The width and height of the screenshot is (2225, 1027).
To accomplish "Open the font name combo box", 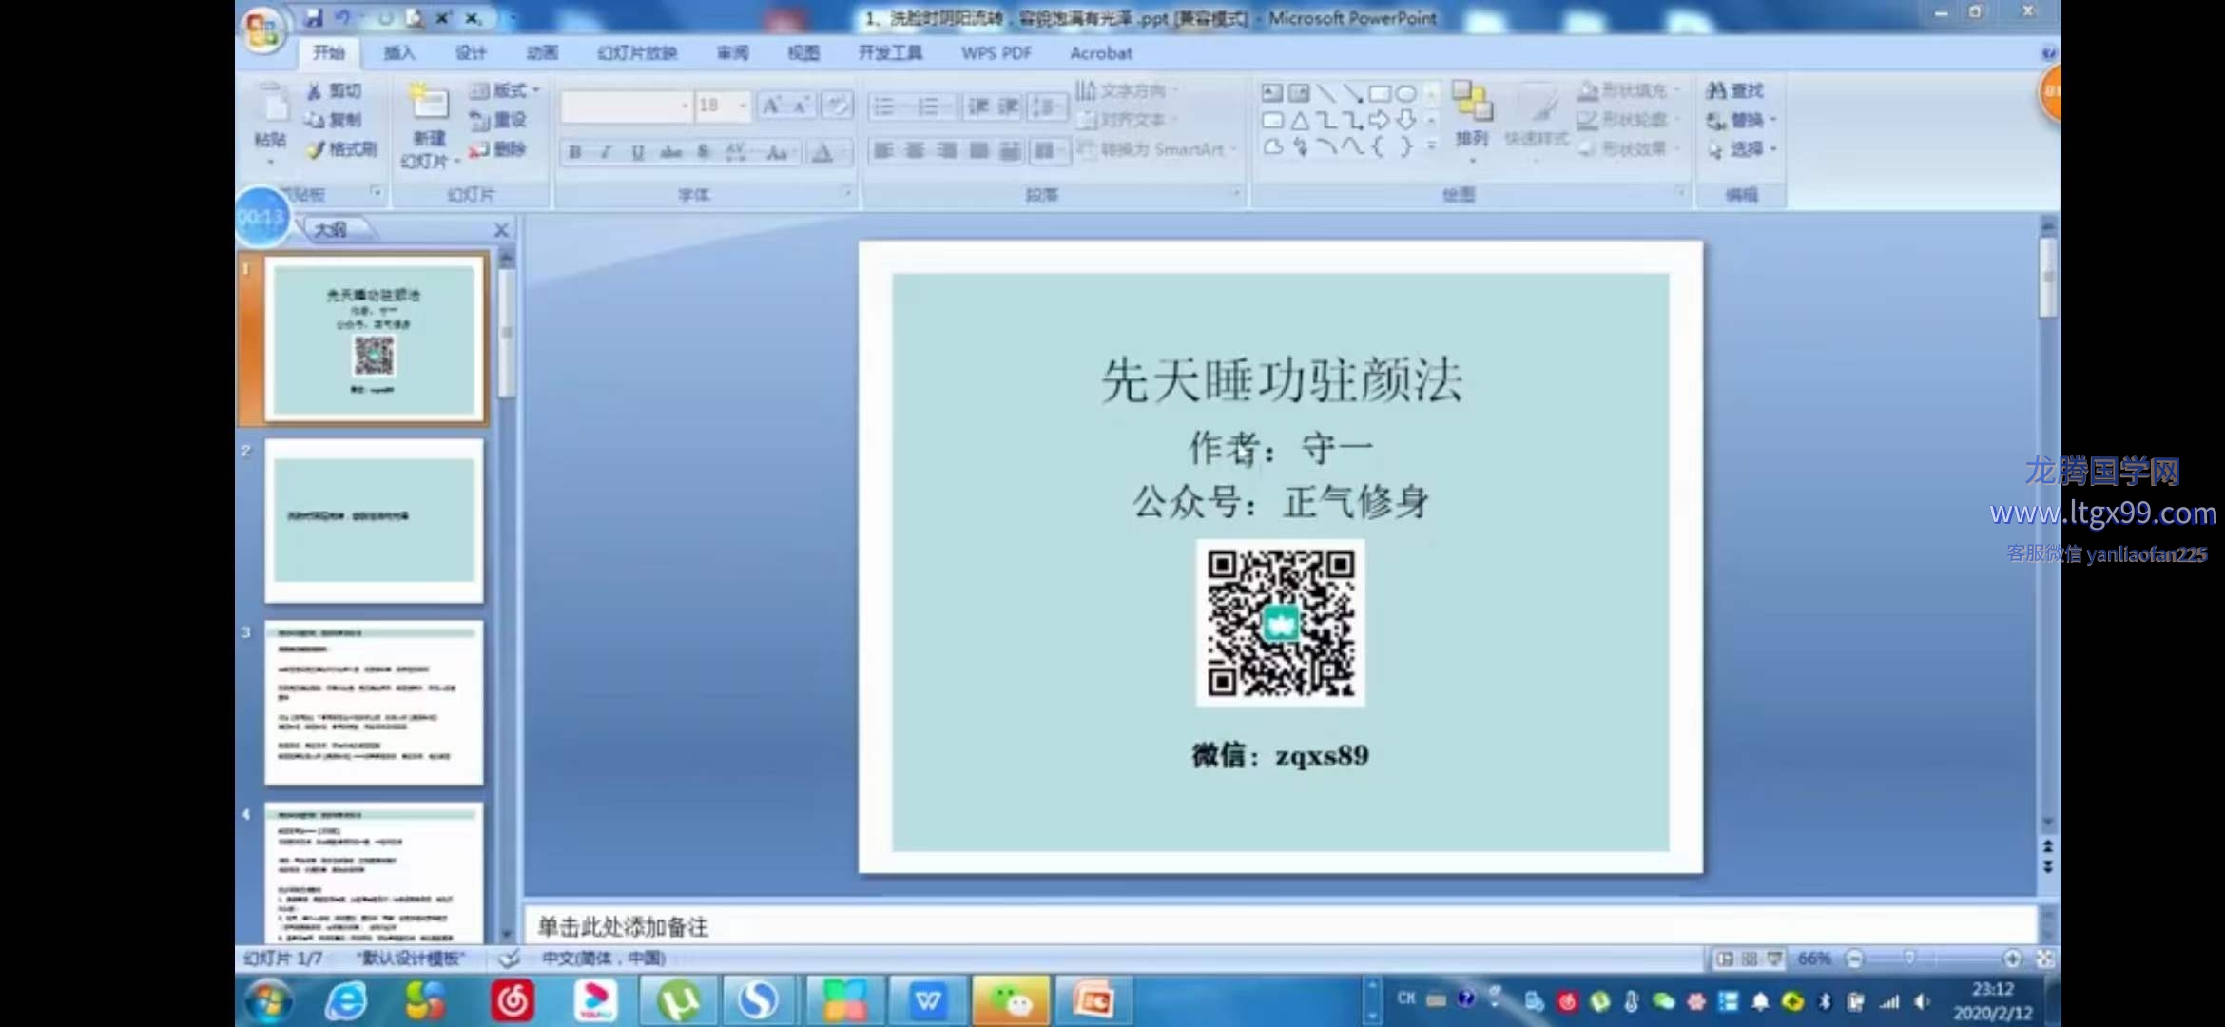I will [625, 106].
